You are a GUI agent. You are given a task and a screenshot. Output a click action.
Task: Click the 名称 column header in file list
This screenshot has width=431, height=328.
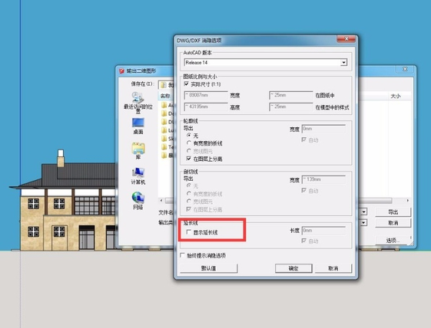pos(165,96)
